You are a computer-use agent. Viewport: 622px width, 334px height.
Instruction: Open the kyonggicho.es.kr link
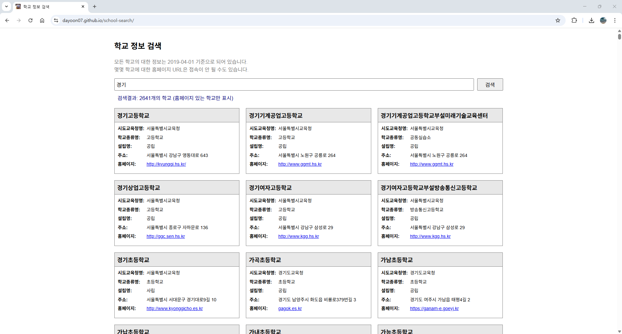[x=175, y=308]
